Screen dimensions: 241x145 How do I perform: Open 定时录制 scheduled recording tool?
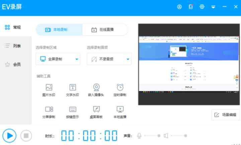point(120,90)
